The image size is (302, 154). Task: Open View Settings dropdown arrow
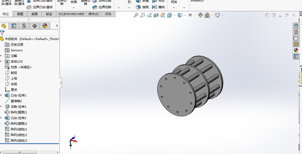tap(222, 15)
